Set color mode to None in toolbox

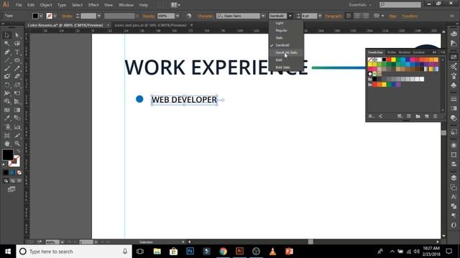click(x=19, y=173)
